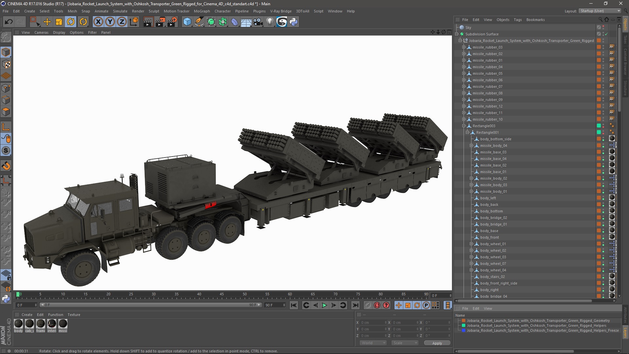
Task: Open object manager Tags menu
Action: coord(518,20)
